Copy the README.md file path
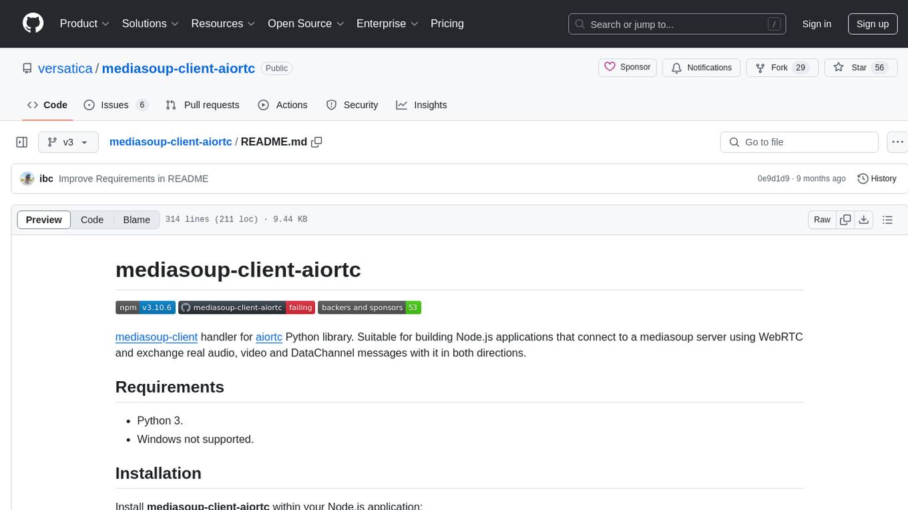Screen dimensions: 908x510 point(317,142)
